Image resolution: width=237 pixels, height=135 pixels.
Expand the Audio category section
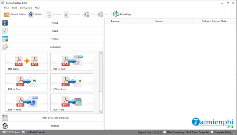(x=52, y=31)
